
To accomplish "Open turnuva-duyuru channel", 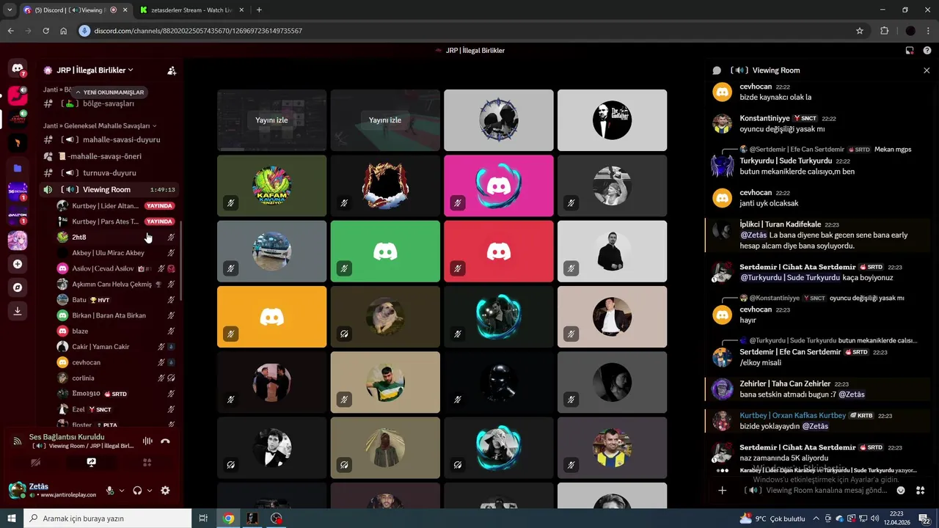I will pyautogui.click(x=109, y=173).
